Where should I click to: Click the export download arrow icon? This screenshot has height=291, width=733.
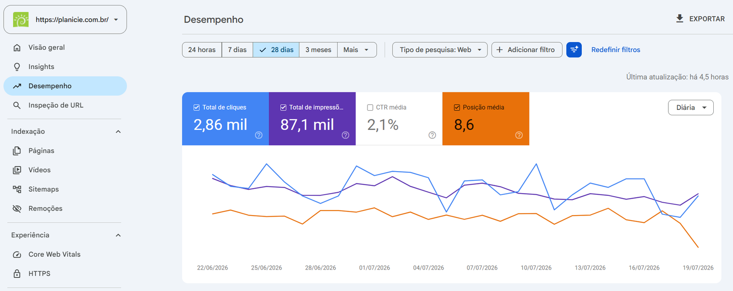(680, 19)
